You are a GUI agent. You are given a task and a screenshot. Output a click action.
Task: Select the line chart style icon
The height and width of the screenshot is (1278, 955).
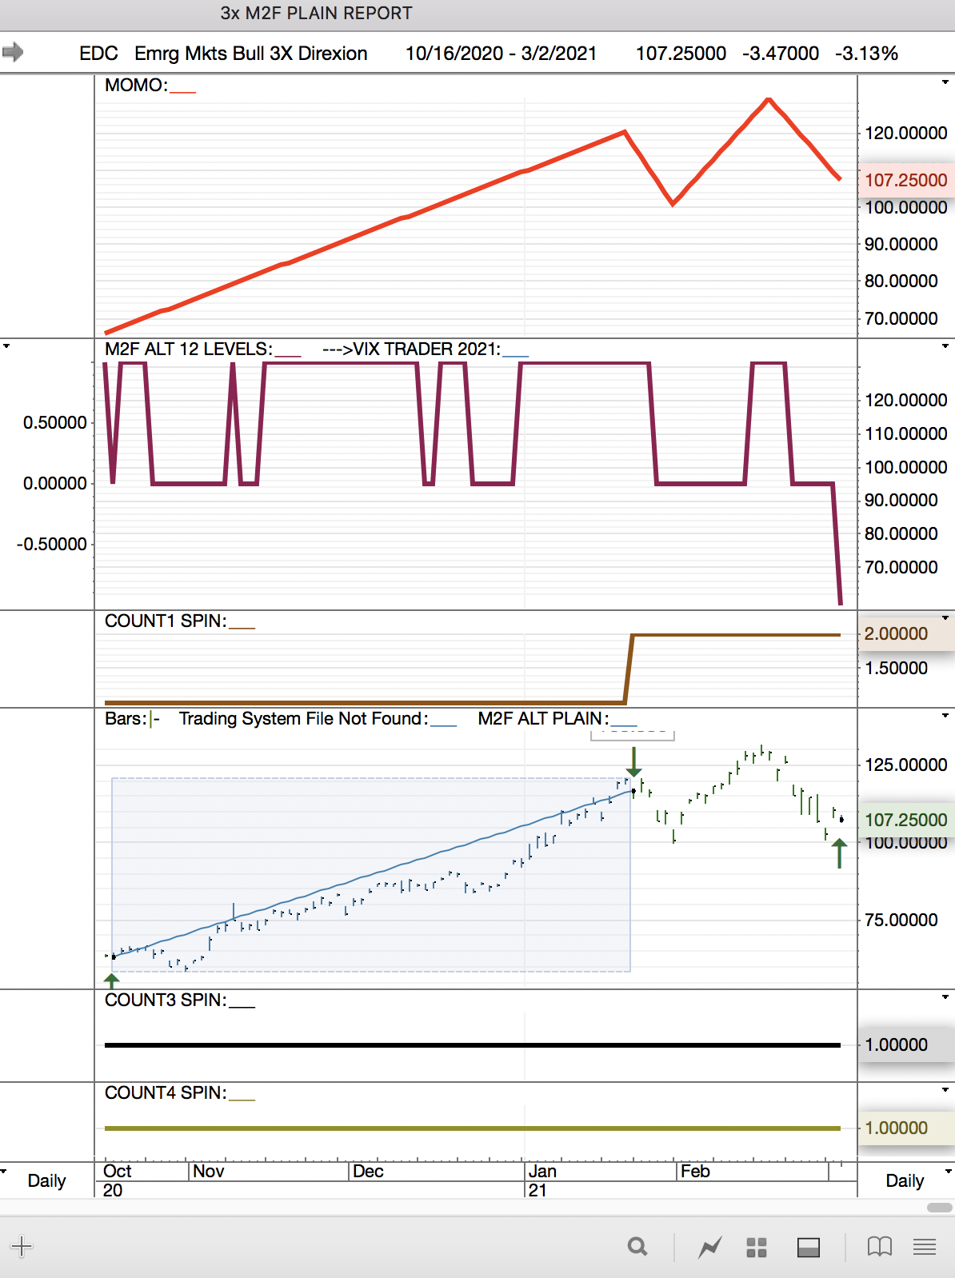pyautogui.click(x=709, y=1247)
